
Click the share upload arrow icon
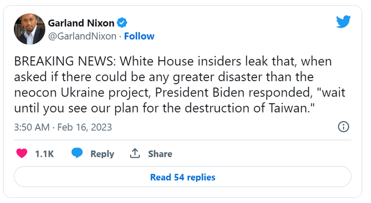point(135,153)
